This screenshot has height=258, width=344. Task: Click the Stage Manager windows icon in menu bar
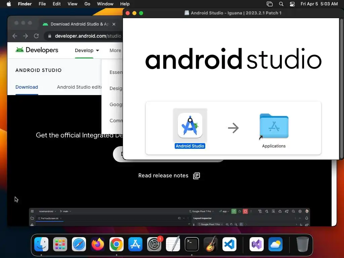click(x=269, y=4)
